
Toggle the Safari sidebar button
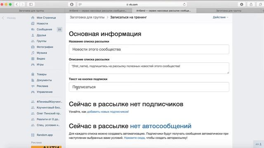(x=31, y=5)
